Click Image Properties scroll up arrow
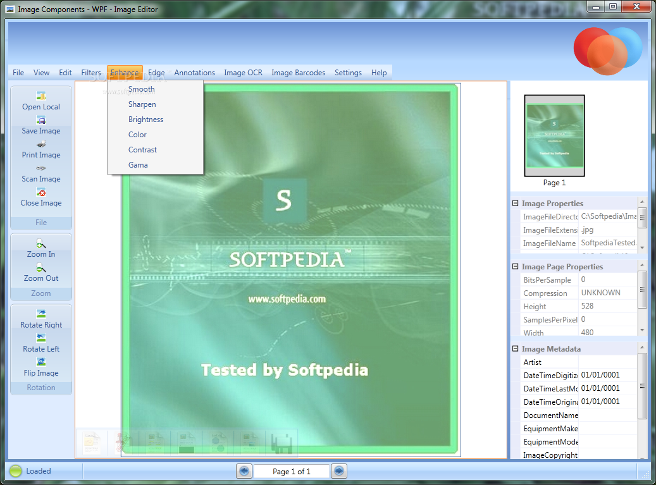The height and width of the screenshot is (485, 656). pos(642,202)
